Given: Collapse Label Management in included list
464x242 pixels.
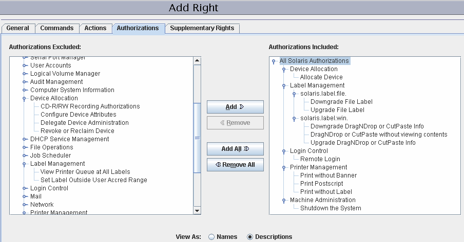Looking at the screenshot, I should [x=284, y=85].
